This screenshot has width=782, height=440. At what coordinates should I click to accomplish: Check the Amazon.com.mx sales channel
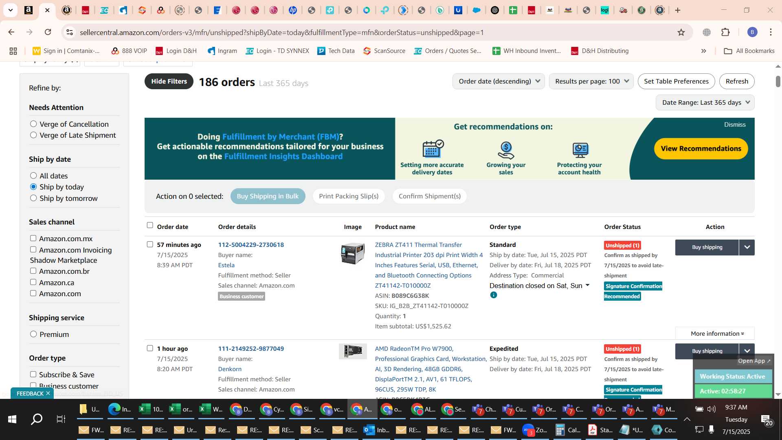point(33,238)
